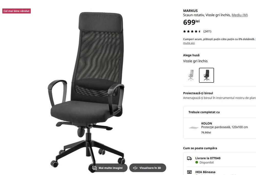Viewport: 256px width, 175px height.
Task: Open the Proiectează-ți biroul planner section
Action: (x=219, y=96)
